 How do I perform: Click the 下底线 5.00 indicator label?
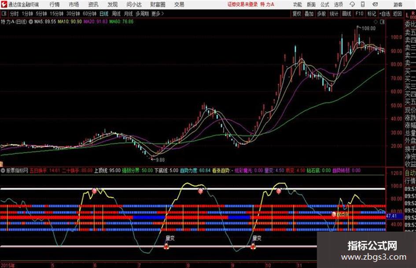pyautogui.click(x=166, y=171)
